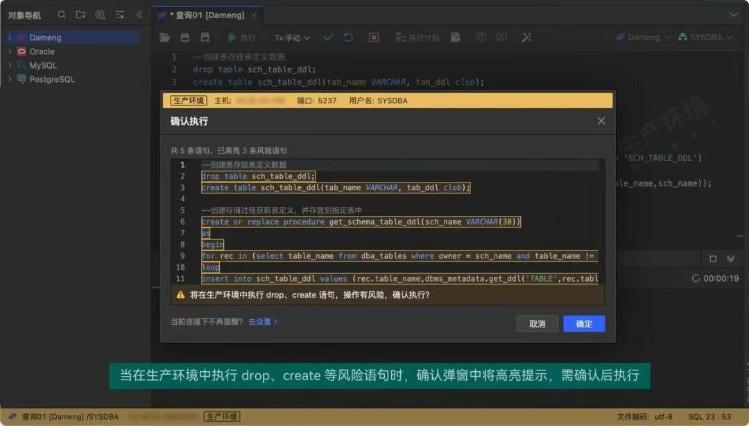Click the new folder icon in navigator
The height and width of the screenshot is (426, 749).
pyautogui.click(x=80, y=15)
